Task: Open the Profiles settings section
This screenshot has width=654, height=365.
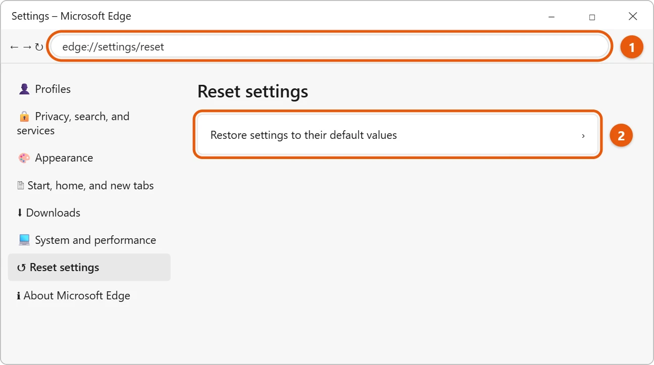Action: [x=89, y=89]
